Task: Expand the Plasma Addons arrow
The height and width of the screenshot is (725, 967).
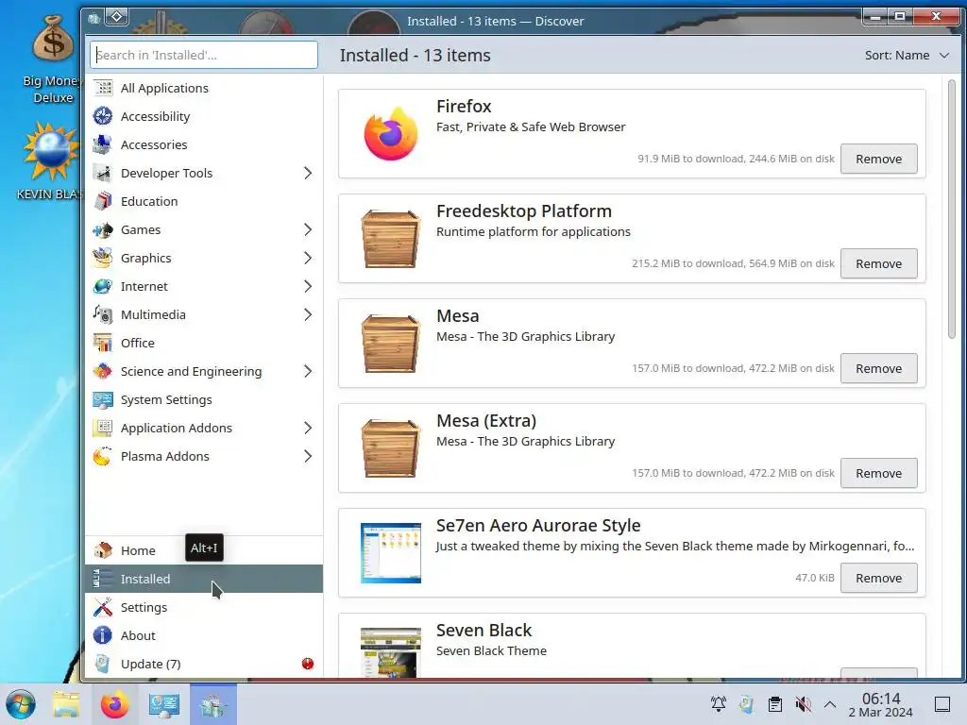Action: 308,457
